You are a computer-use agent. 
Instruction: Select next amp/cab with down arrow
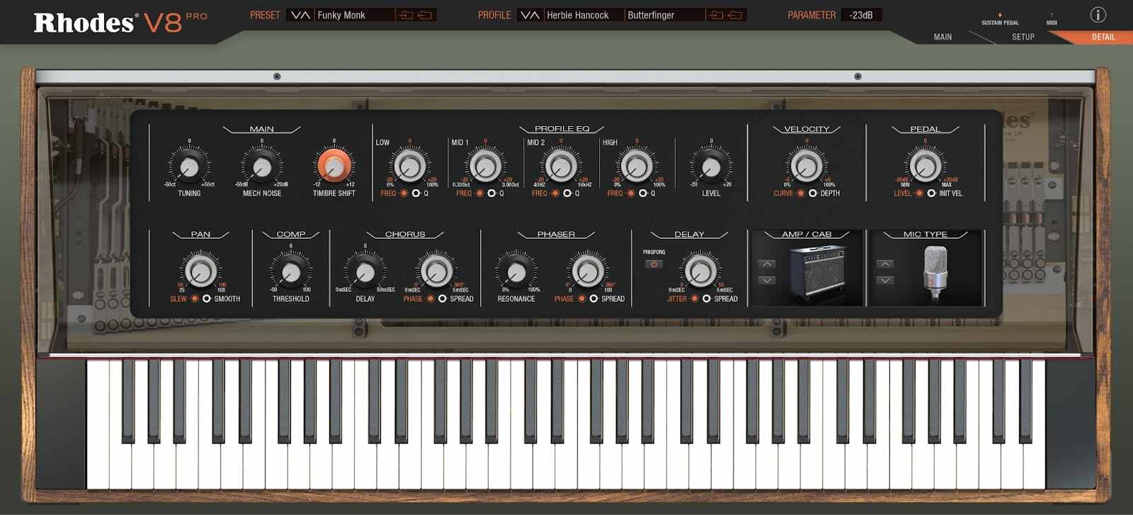767,281
